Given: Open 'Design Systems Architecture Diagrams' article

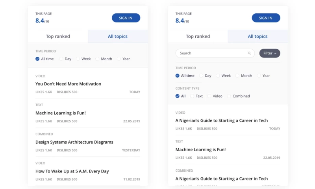Looking at the screenshot, I should tap(74, 142).
